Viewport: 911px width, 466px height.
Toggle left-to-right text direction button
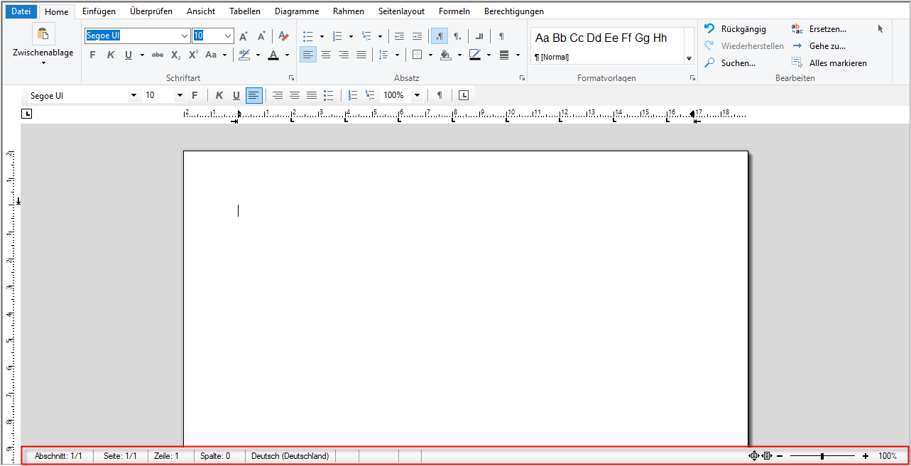[x=439, y=36]
